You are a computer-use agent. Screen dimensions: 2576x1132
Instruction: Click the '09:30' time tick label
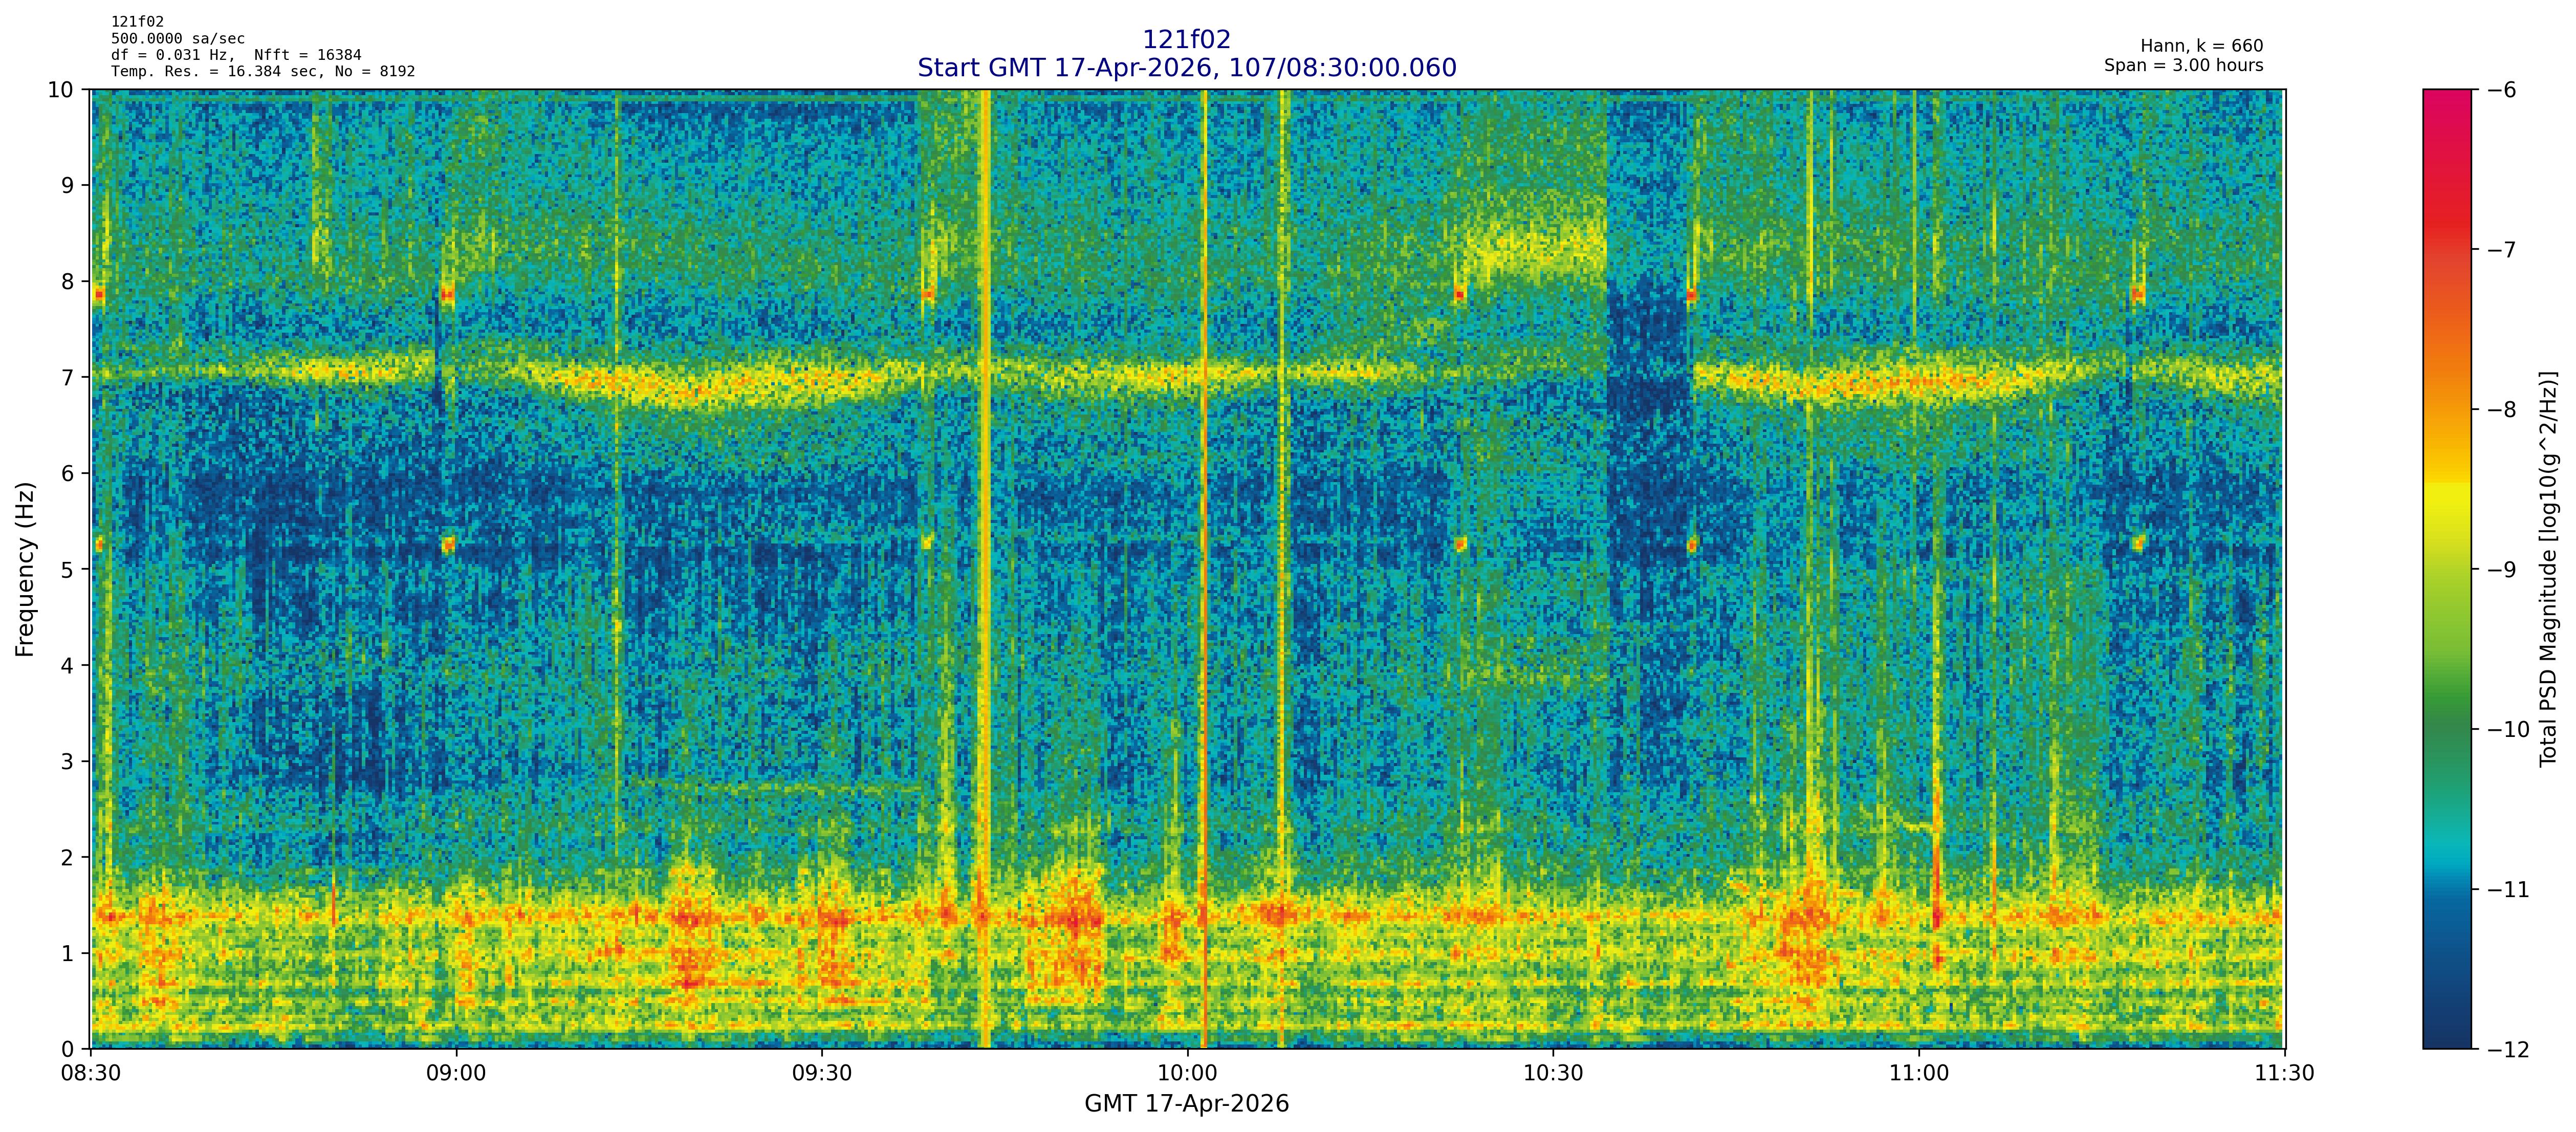(821, 1074)
